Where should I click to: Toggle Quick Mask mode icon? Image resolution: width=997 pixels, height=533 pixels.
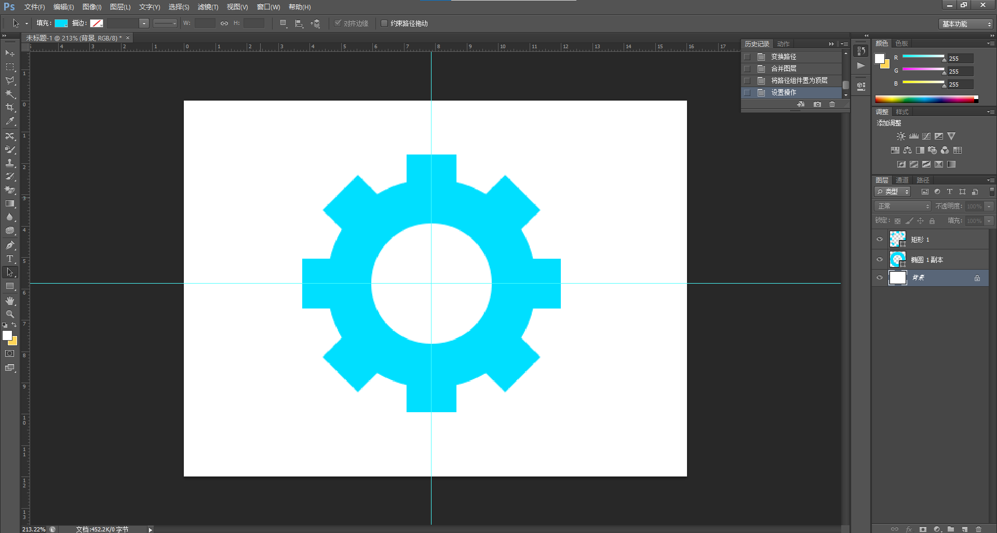pos(10,354)
